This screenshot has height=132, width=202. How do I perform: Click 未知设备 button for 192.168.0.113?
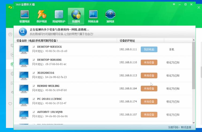pyautogui.click(x=149, y=75)
